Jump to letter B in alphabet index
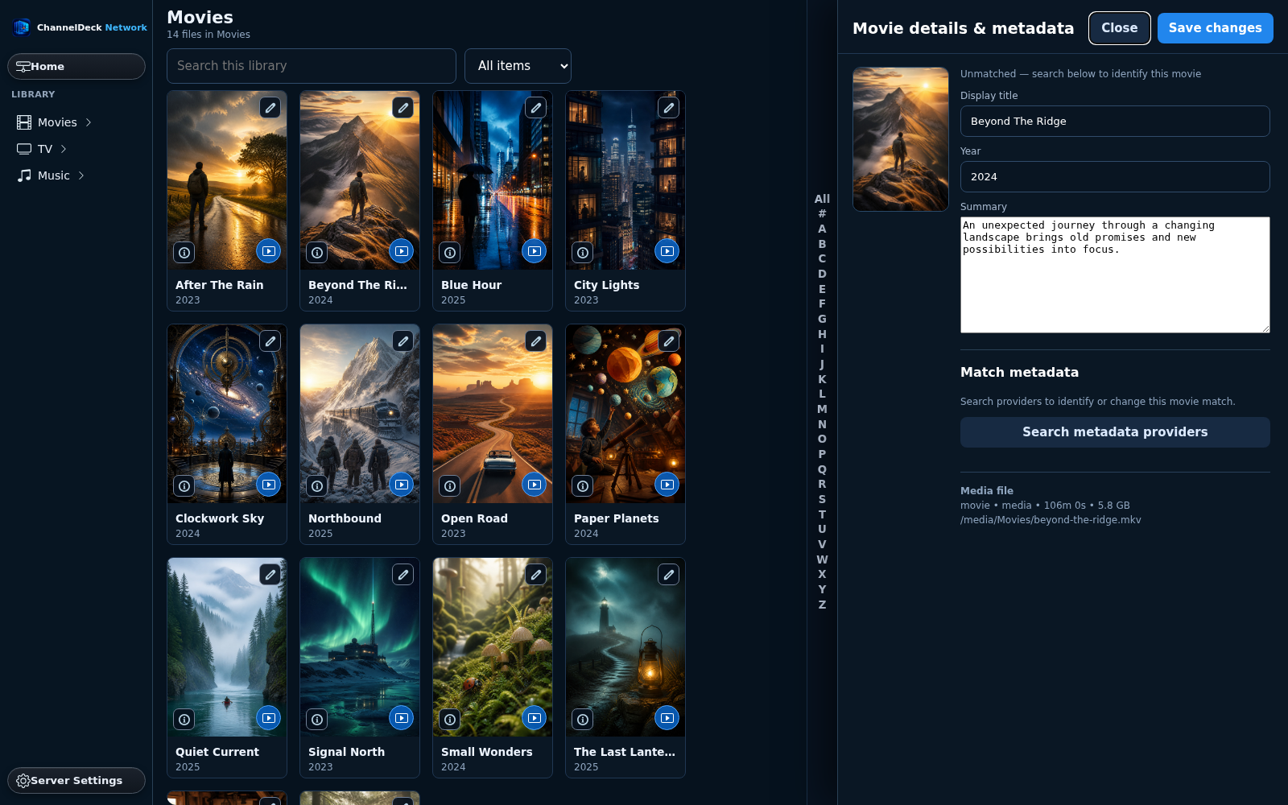 coord(822,244)
